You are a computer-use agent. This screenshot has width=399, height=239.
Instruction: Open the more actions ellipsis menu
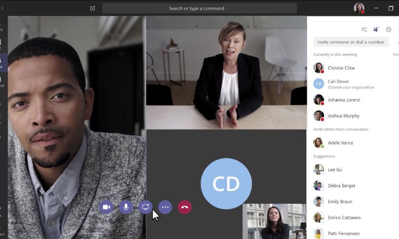[x=165, y=207]
